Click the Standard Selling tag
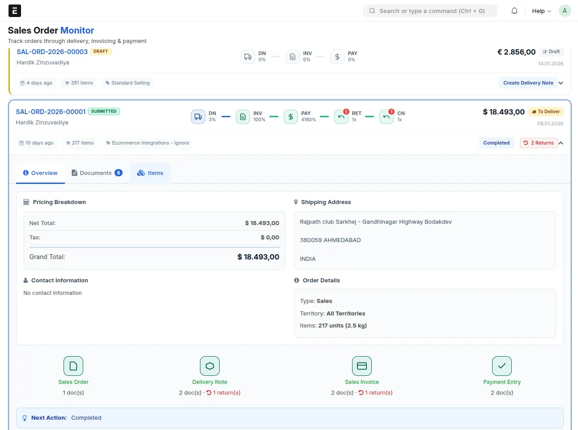 (127, 83)
